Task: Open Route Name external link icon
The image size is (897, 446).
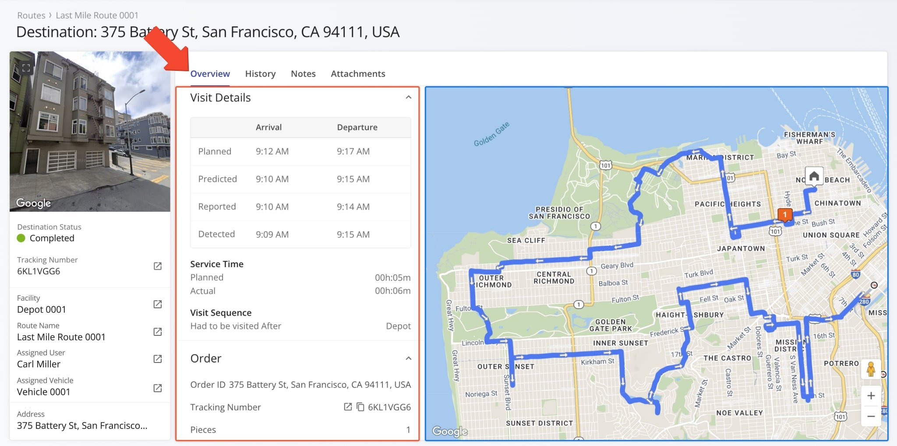Action: (158, 332)
